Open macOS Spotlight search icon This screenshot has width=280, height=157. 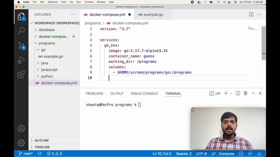[x=224, y=2]
